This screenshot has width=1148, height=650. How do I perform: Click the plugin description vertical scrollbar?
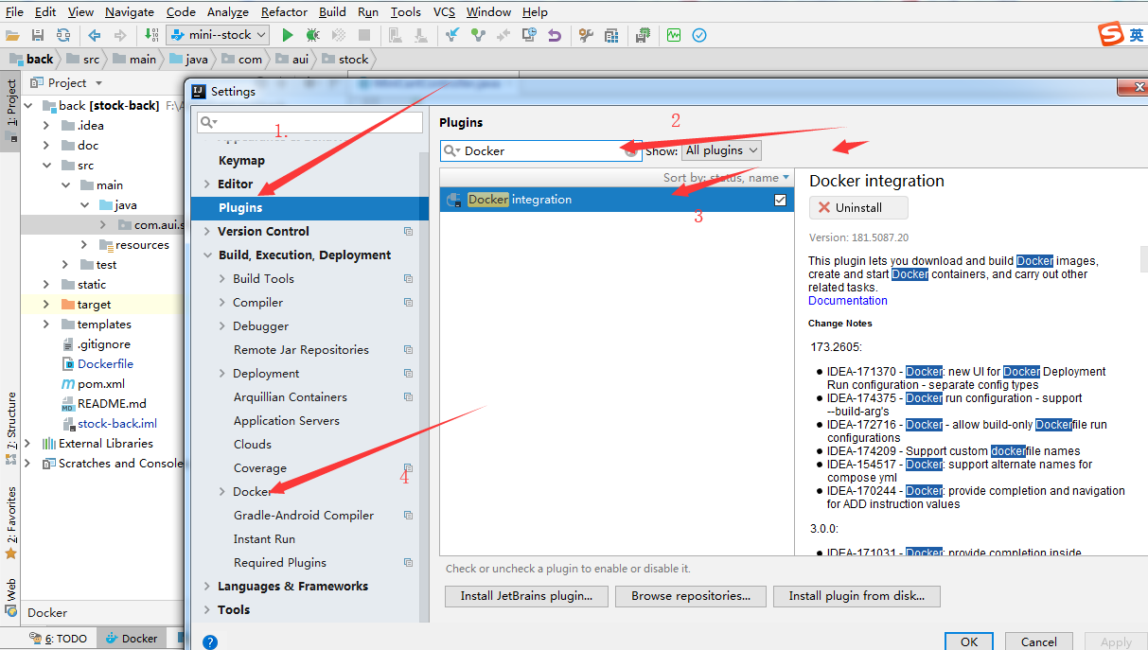pos(1143,257)
